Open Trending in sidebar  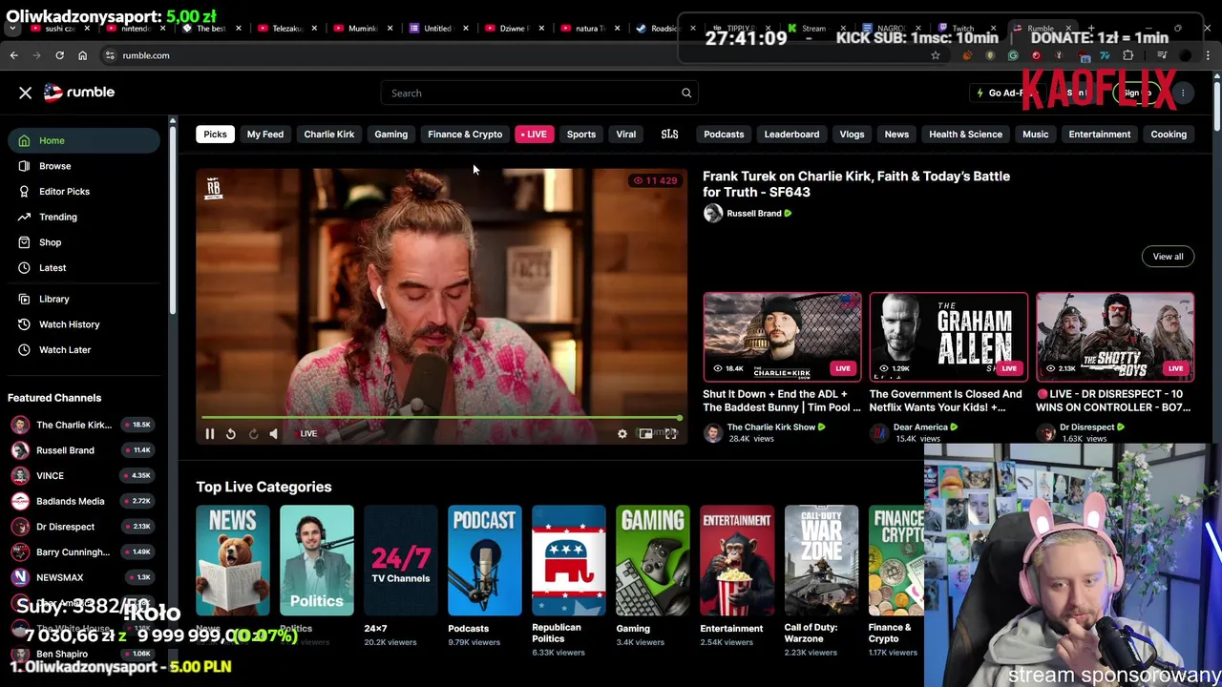pyautogui.click(x=84, y=217)
